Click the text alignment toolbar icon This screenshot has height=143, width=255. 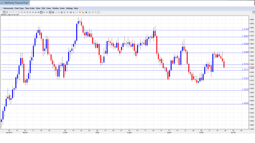(99, 12)
